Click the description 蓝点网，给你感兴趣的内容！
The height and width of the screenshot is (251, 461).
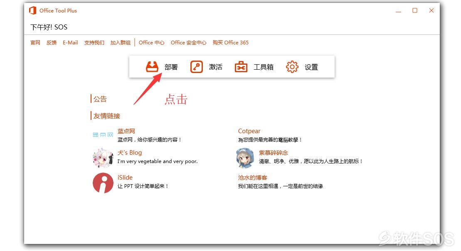[150, 140]
